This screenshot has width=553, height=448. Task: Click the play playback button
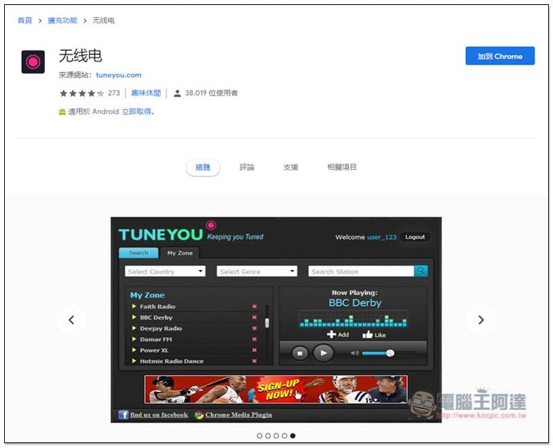(324, 352)
